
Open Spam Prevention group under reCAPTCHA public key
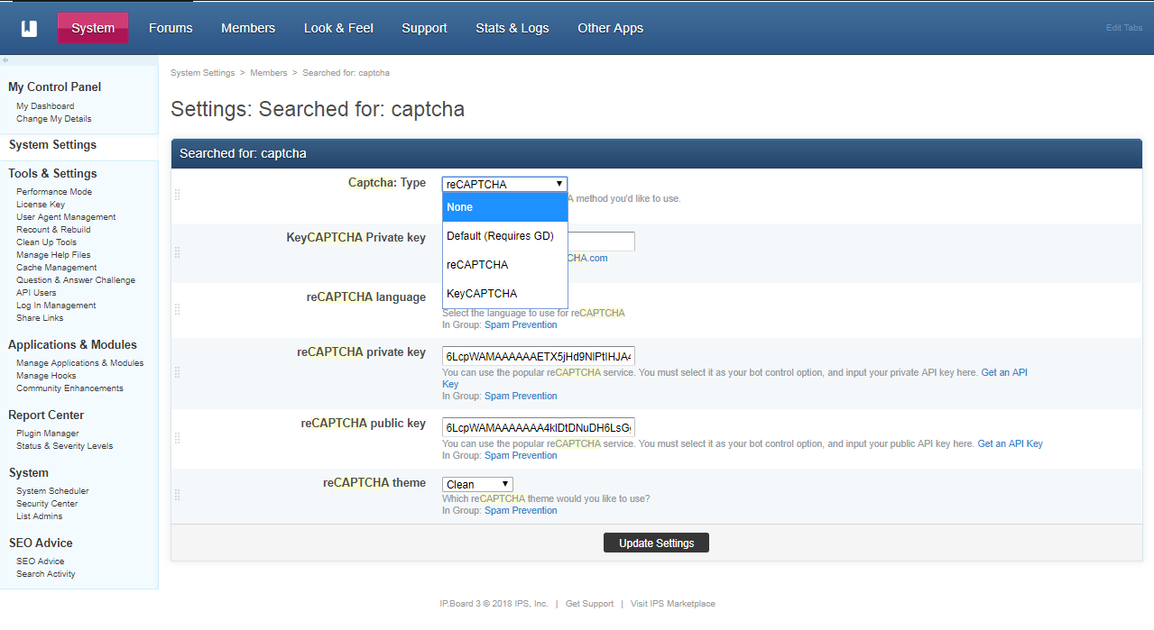point(521,455)
